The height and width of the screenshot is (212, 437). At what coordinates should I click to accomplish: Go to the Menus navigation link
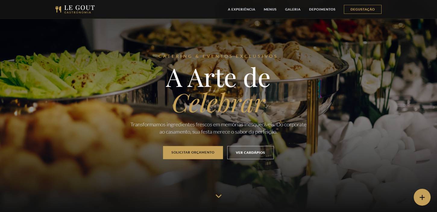click(x=270, y=9)
